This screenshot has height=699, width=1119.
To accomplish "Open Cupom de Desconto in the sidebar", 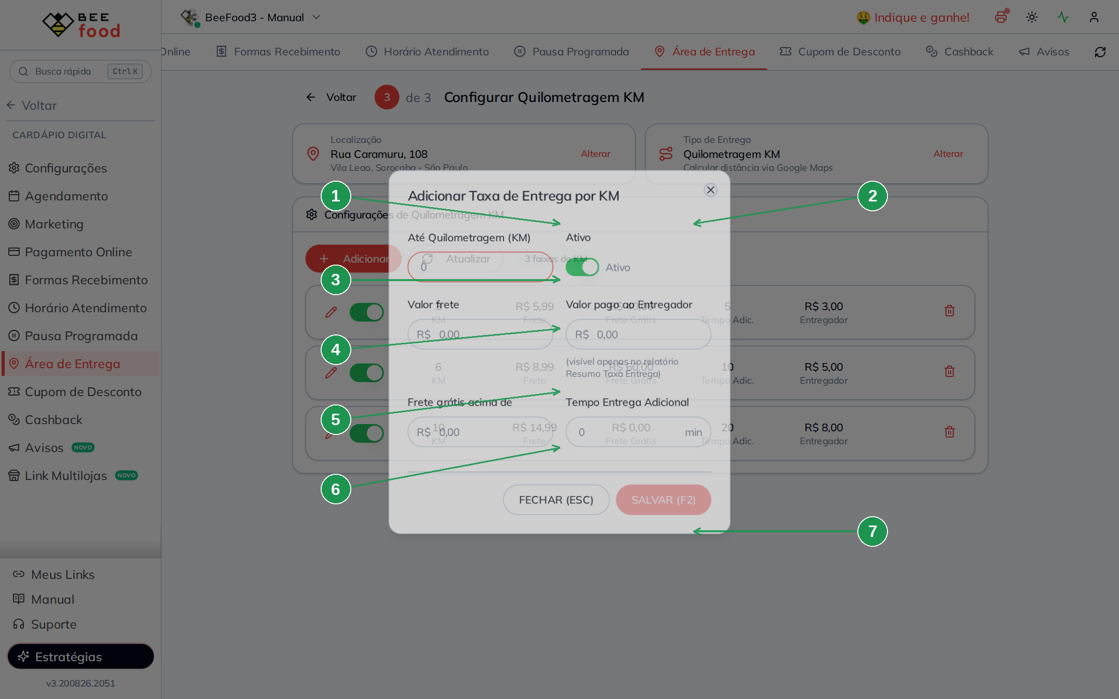I will (80, 391).
